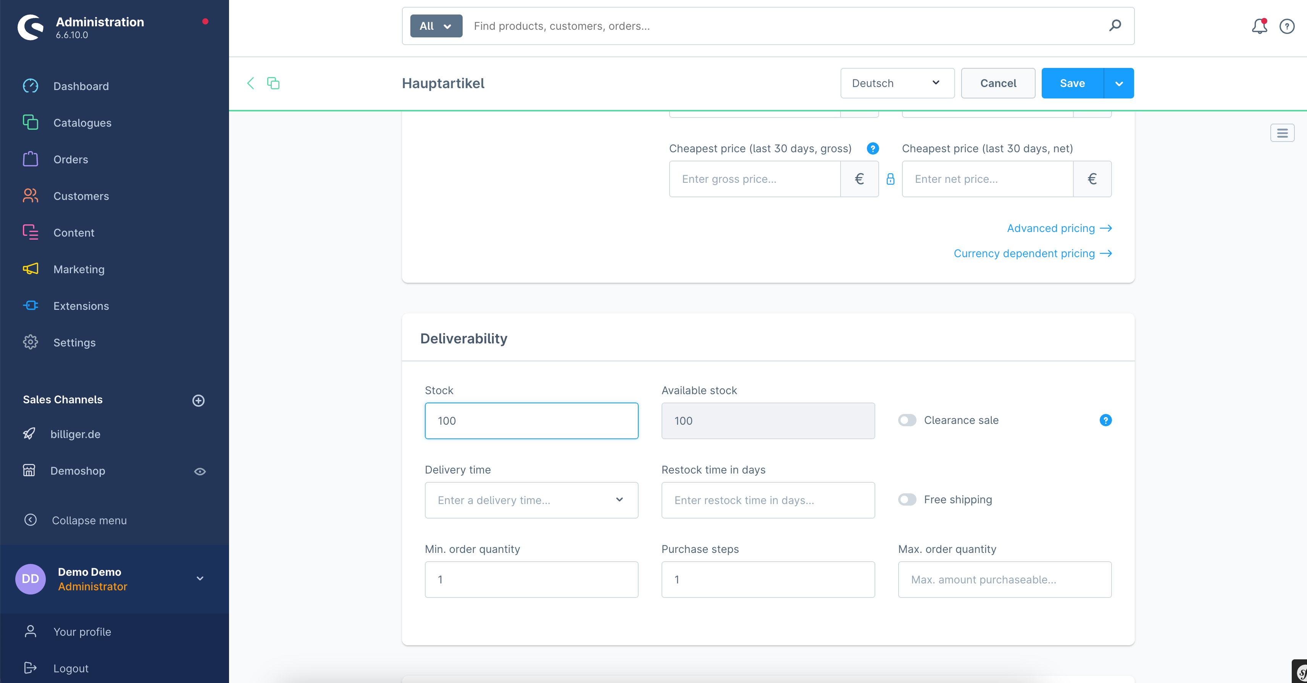Click the Restock time in days field
The height and width of the screenshot is (683, 1307).
pos(768,500)
